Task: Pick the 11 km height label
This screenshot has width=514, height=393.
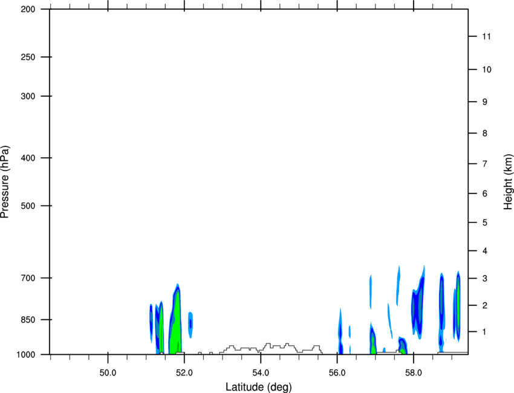Action: 487,36
